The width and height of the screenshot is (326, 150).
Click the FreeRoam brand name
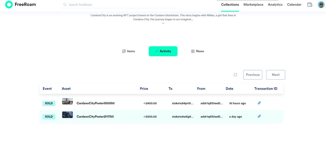[25, 5]
